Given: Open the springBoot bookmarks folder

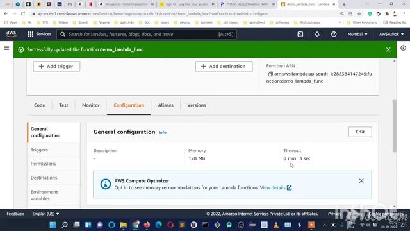Looking at the screenshot, I should pyautogui.click(x=254, y=22).
